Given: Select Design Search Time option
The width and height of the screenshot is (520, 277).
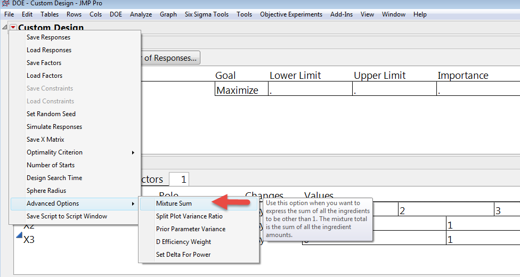Looking at the screenshot, I should pyautogui.click(x=76, y=178).
